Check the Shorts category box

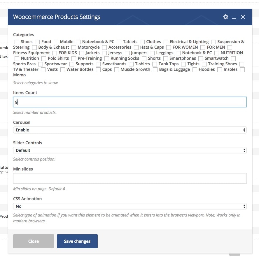(144, 59)
